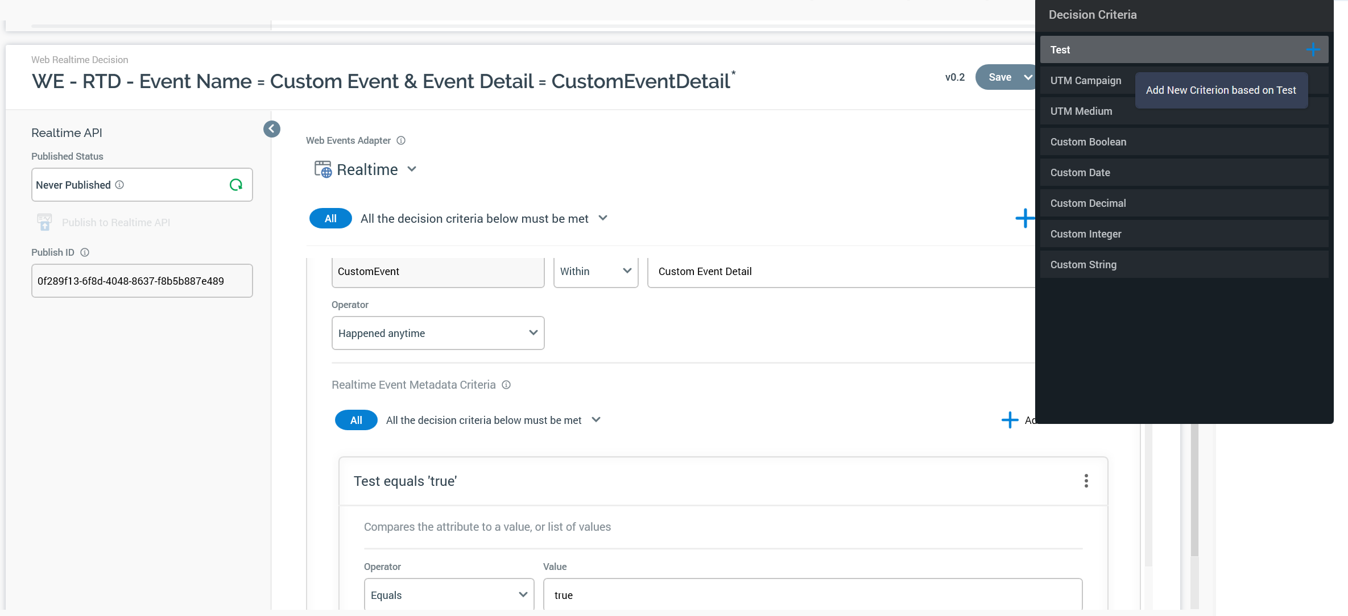Add new criterion from Test plus icon
The image size is (1348, 616).
click(1313, 50)
